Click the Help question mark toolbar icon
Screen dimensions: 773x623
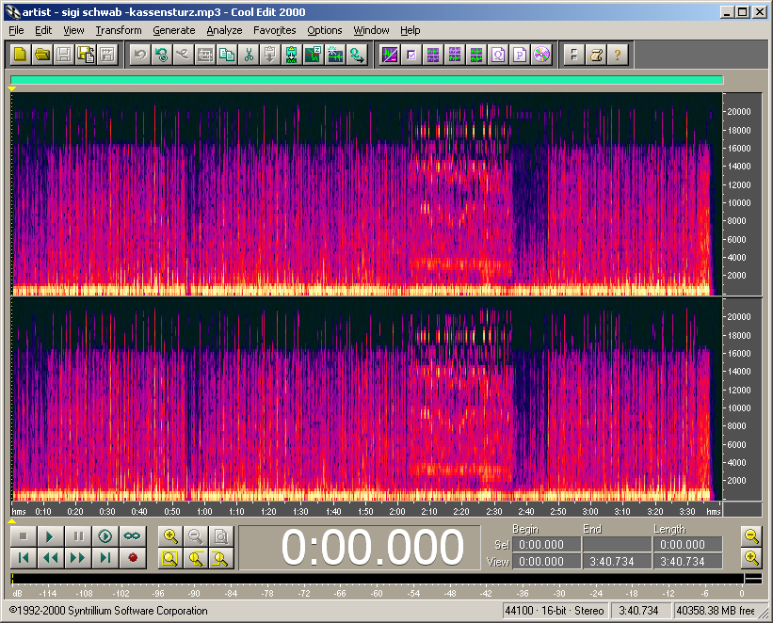(x=617, y=55)
